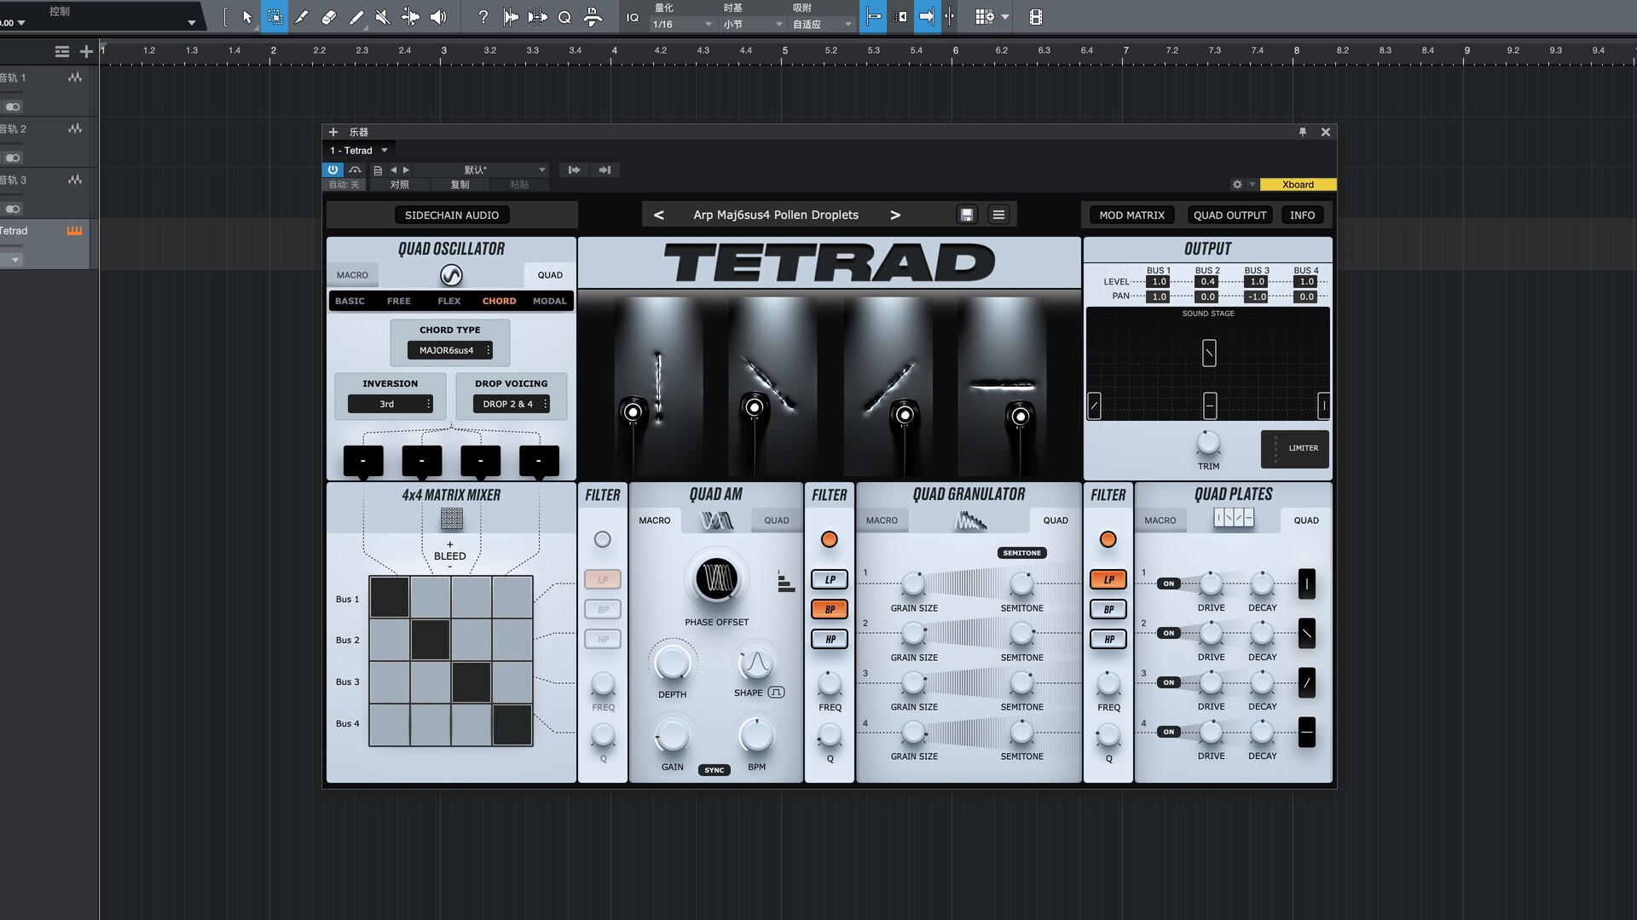
Task: Expand the Tetrad track dropdown arrow
Action: [x=14, y=260]
